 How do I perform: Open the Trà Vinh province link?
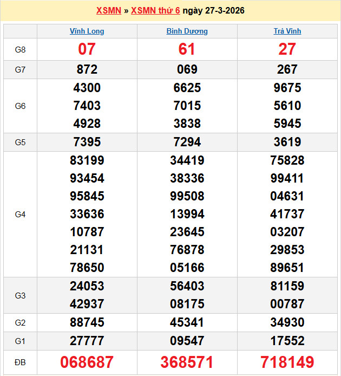[x=287, y=31]
